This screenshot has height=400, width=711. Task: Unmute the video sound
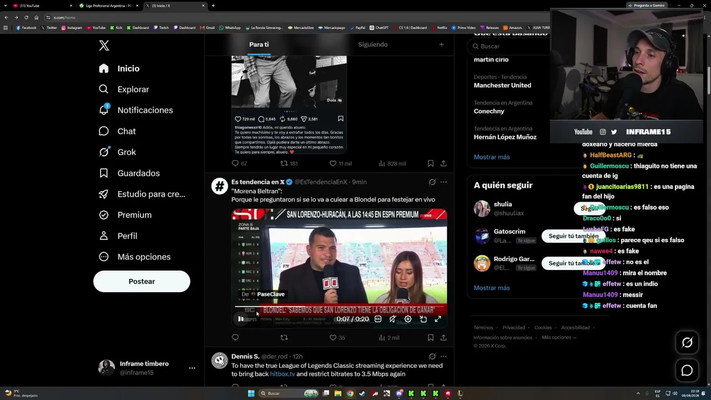pos(393,319)
